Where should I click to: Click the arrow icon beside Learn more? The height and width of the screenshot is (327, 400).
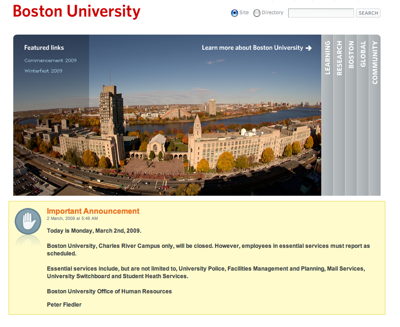309,48
